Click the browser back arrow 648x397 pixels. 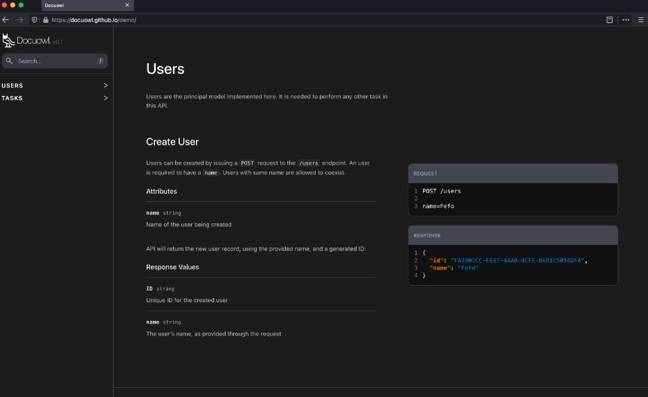click(x=6, y=20)
